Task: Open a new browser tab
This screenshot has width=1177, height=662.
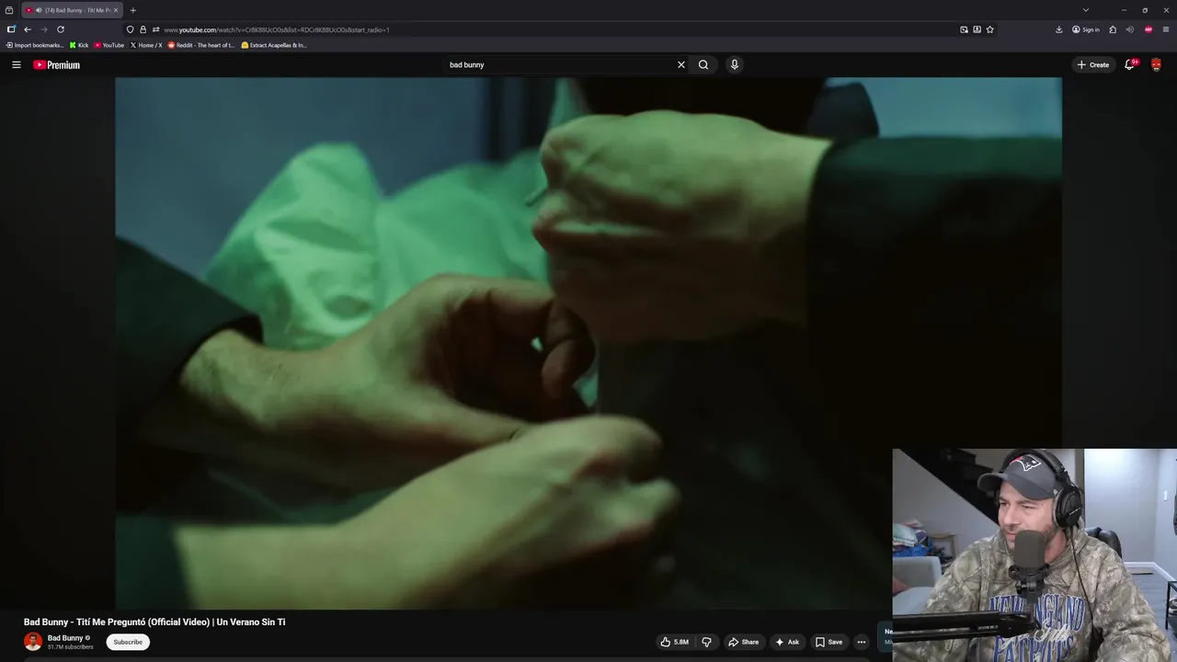Action: point(132,10)
